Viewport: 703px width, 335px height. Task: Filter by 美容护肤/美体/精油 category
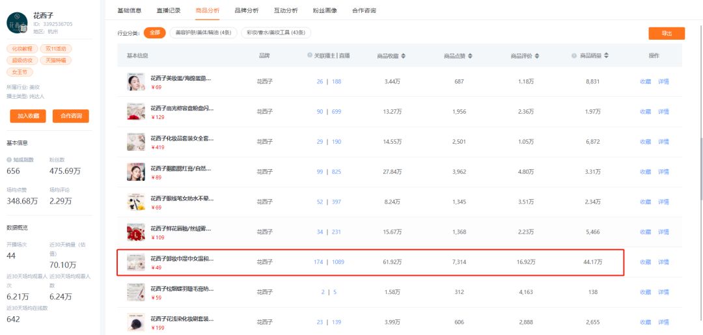[x=203, y=33]
